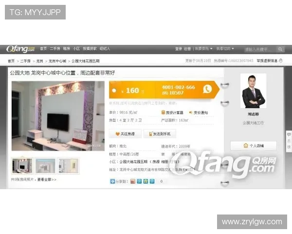292x234 pixels.
Task: Click breadcrumb 龙岗中心城 link
Action: [x=57, y=61]
